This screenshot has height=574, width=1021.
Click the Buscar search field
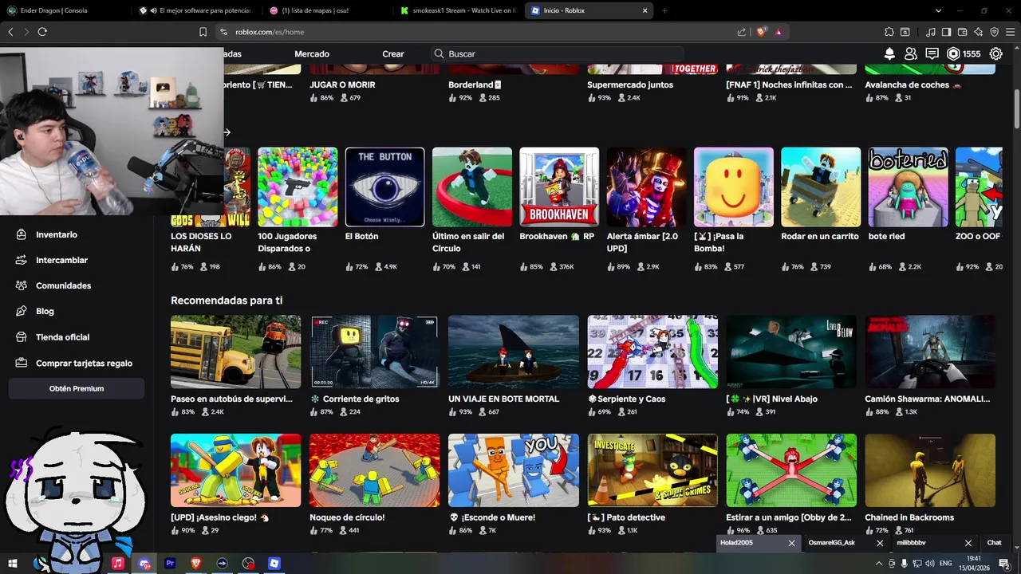coord(557,54)
